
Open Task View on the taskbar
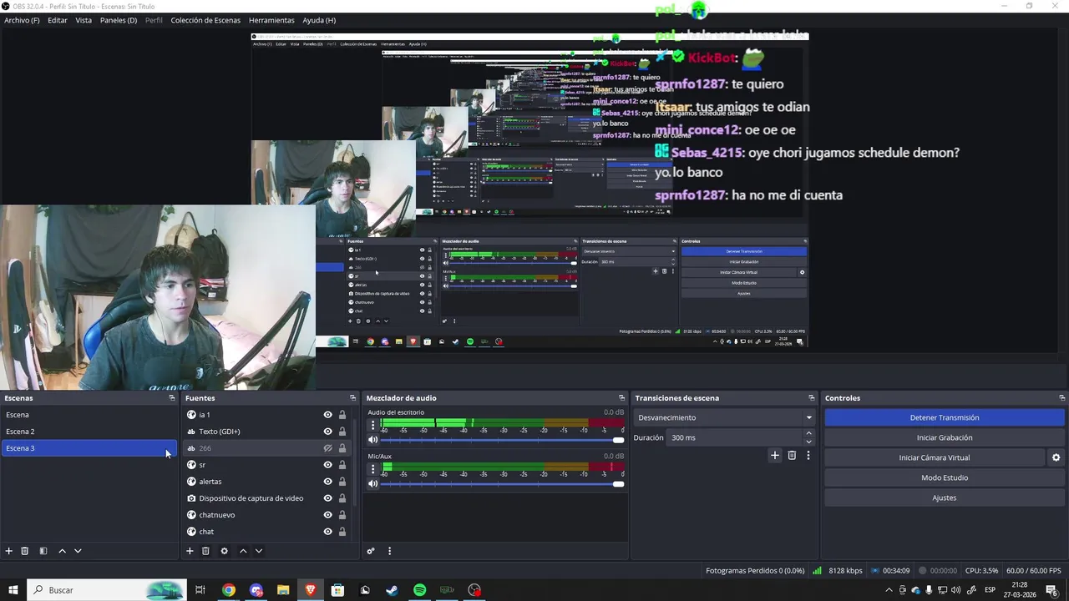pos(200,590)
